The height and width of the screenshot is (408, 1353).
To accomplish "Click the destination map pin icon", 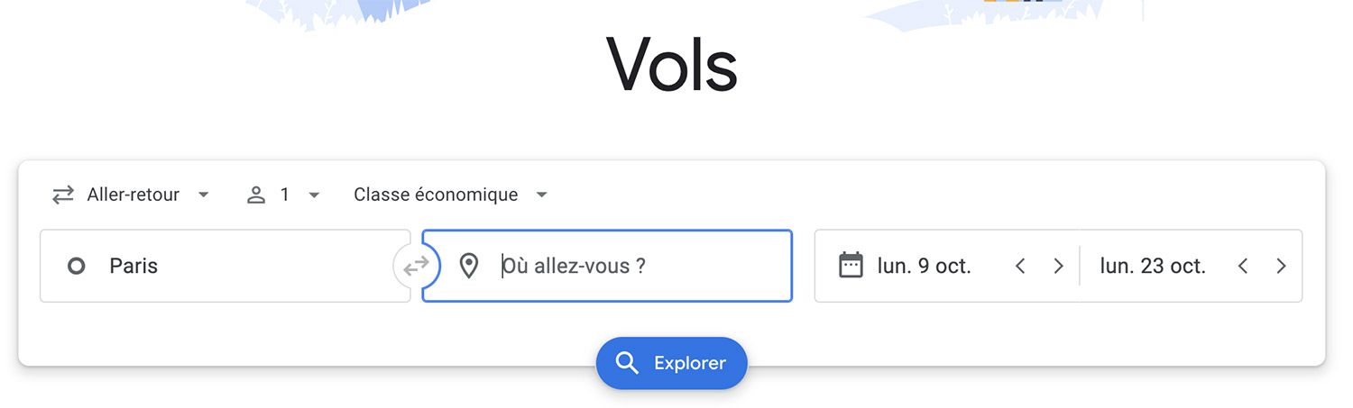I will point(468,266).
